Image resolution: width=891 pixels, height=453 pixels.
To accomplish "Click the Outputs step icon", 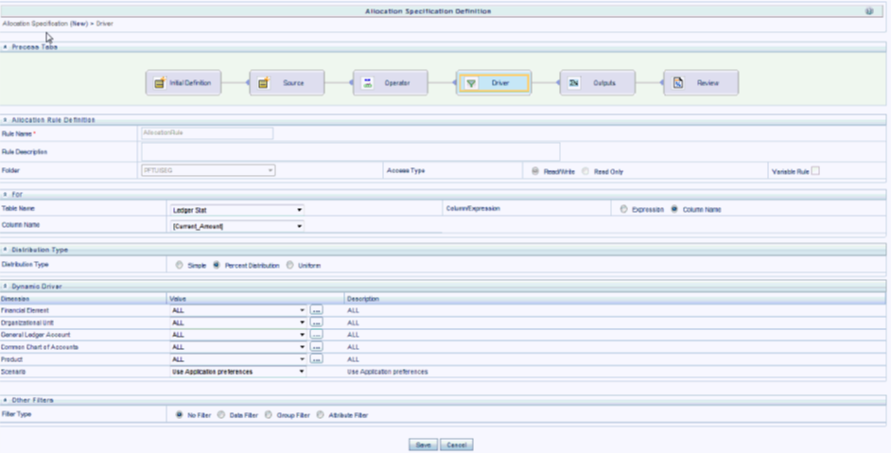I will click(574, 83).
